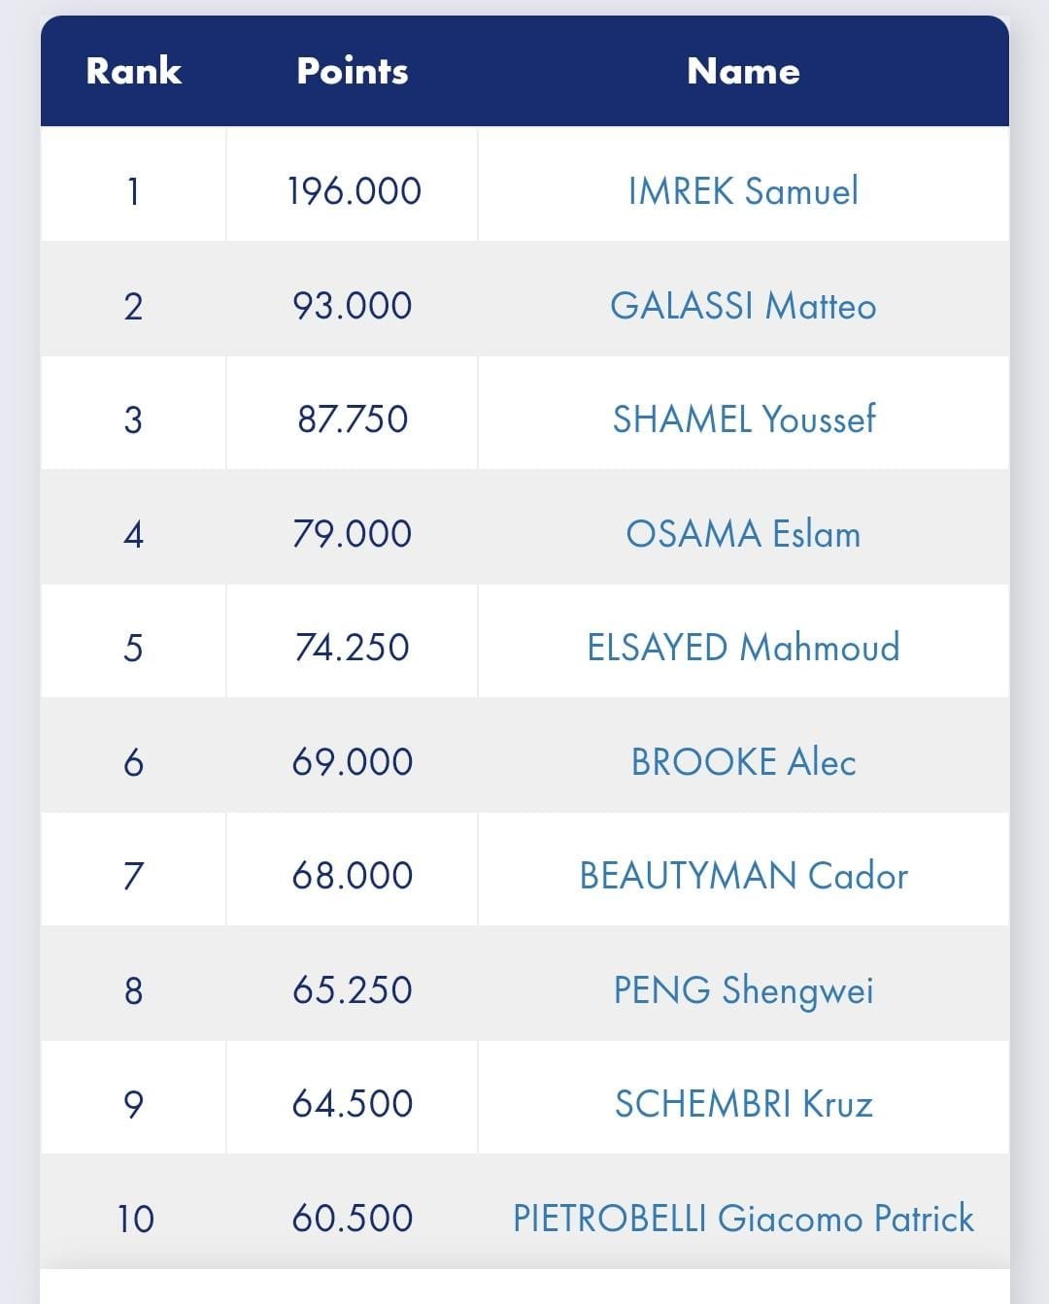Click the Name column header
This screenshot has width=1049, height=1304.
pyautogui.click(x=743, y=70)
